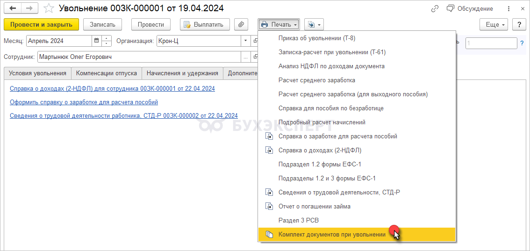The height and width of the screenshot is (251, 530).
Task: Click Оформить справку о заработке link
Action: click(84, 102)
